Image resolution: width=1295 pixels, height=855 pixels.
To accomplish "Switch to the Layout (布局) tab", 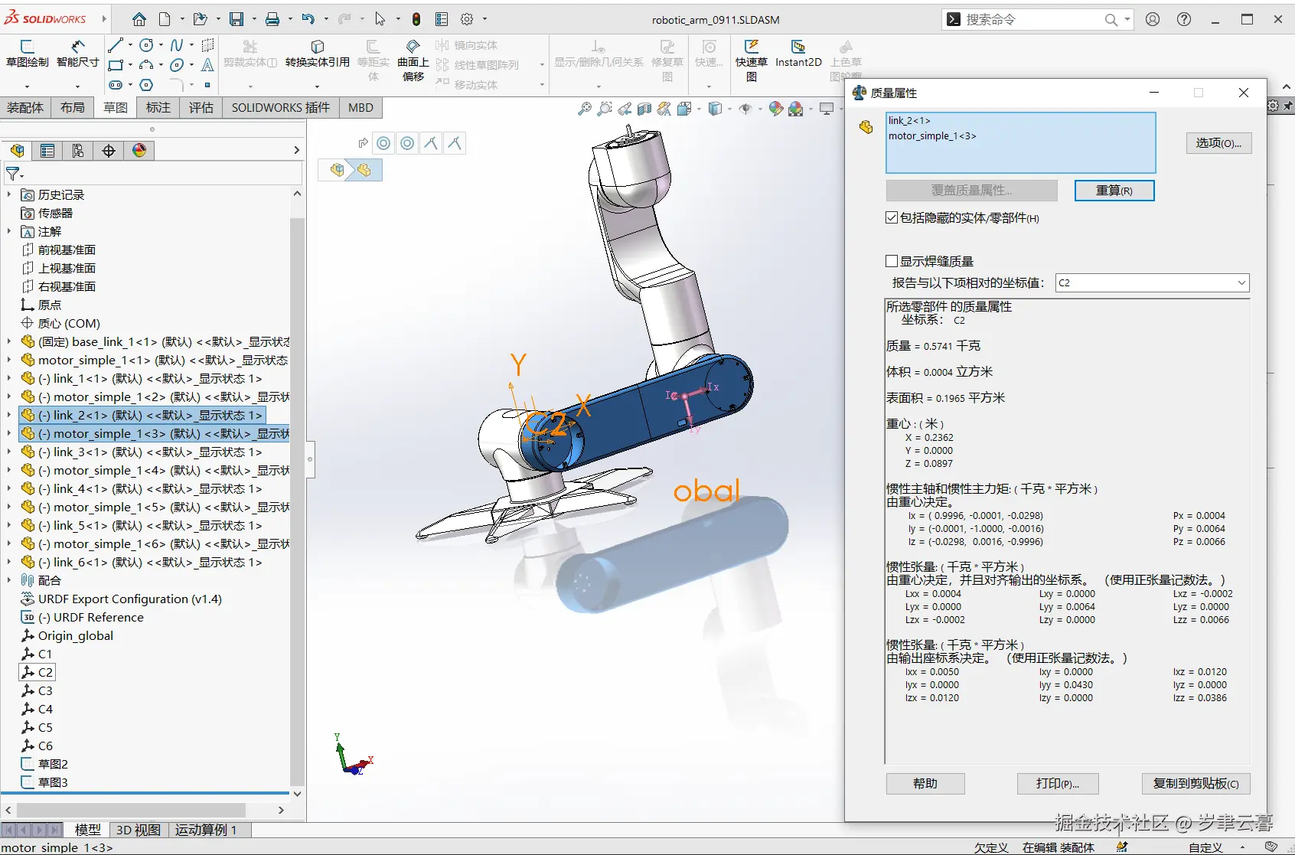I will (x=73, y=107).
